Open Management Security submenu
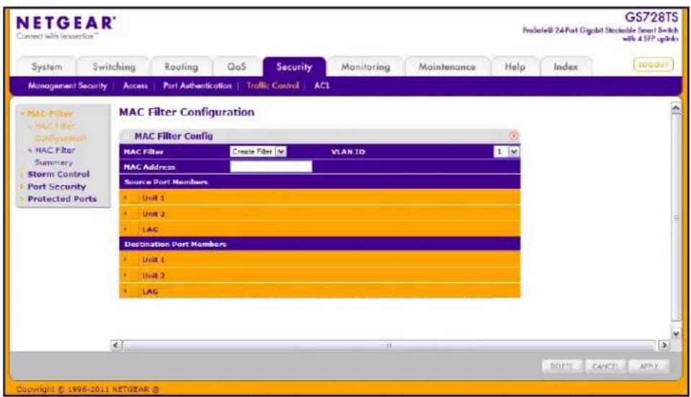This screenshot has width=691, height=397. 68,86
